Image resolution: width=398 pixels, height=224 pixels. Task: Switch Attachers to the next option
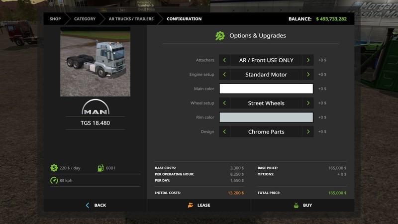(308, 60)
